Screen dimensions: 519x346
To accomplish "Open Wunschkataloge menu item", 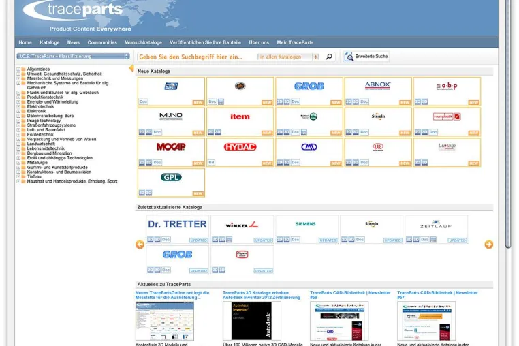I will (x=143, y=42).
